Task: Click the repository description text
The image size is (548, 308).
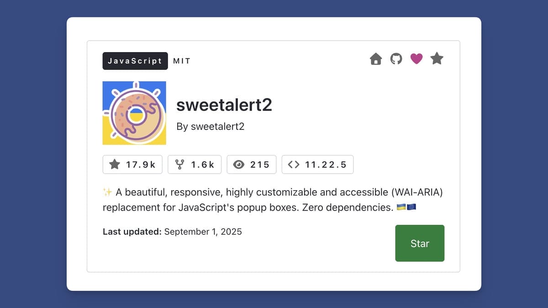Action: point(273,200)
